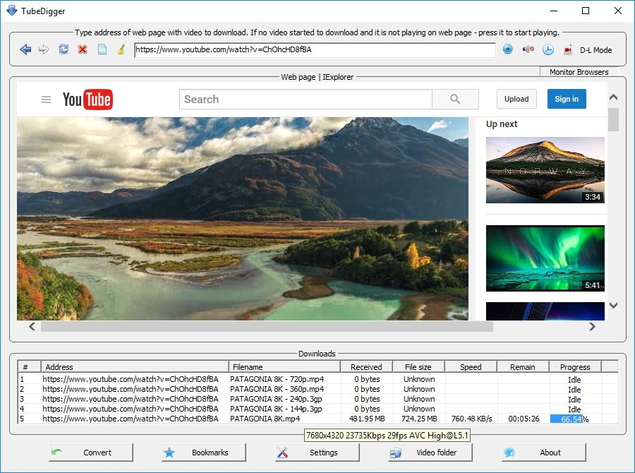Click the forward navigation arrow
This screenshot has width=635, height=473.
pyautogui.click(x=44, y=49)
